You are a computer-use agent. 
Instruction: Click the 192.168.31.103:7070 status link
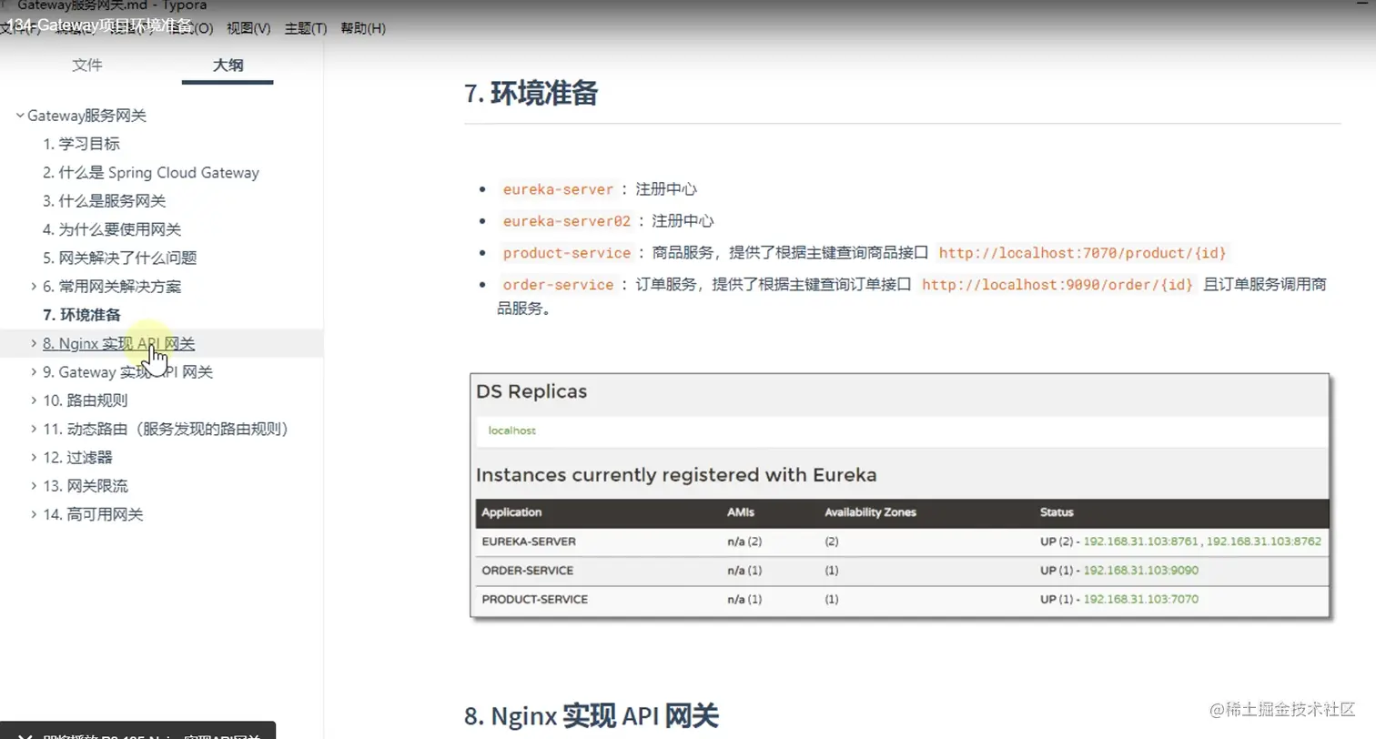pyautogui.click(x=1141, y=600)
